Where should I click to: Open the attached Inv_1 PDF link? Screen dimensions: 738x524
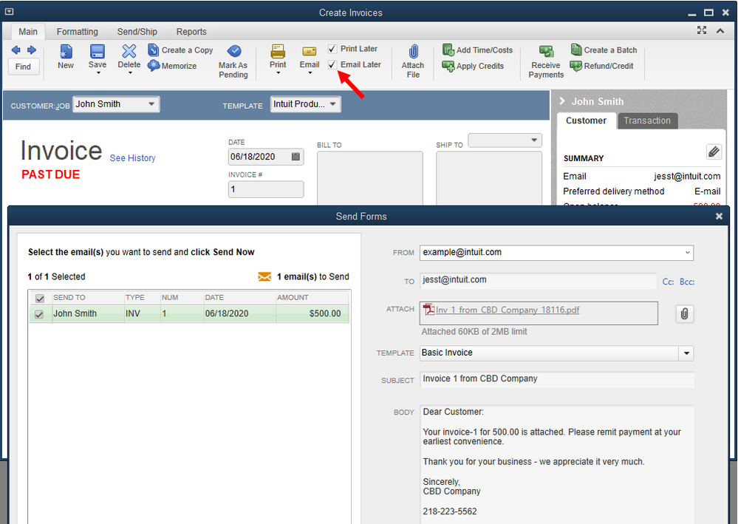coord(508,310)
